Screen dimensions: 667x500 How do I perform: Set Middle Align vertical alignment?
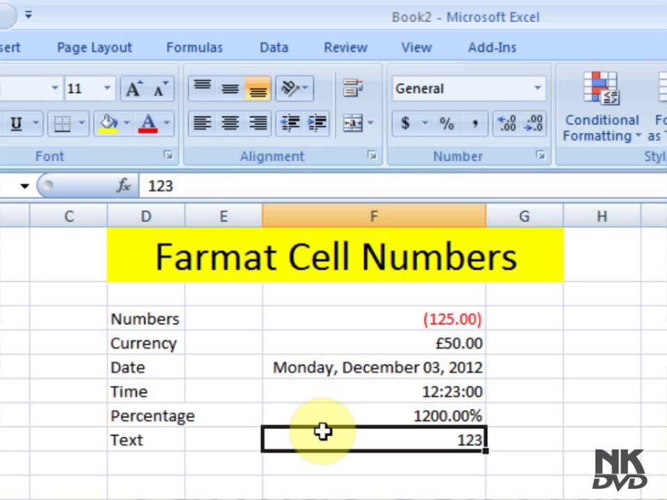tap(230, 88)
